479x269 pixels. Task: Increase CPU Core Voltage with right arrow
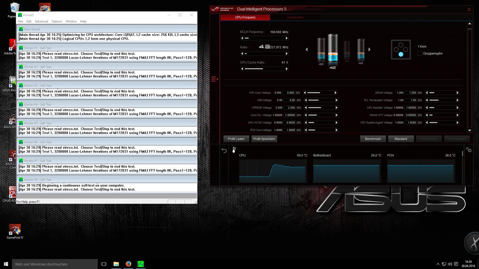click(336, 93)
